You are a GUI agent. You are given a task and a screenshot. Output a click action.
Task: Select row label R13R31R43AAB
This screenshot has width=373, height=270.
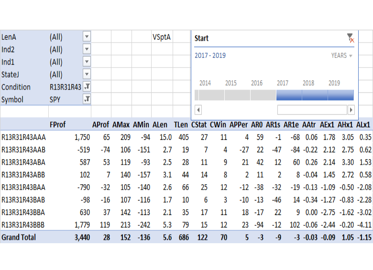pos(23,150)
